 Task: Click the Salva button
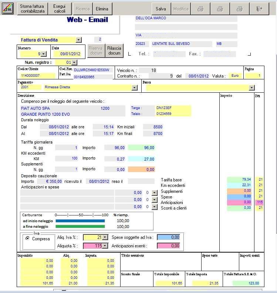point(161,9)
